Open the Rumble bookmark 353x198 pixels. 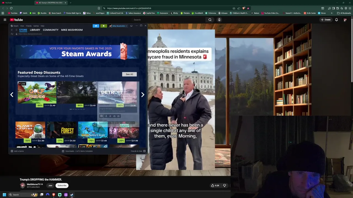(42, 13)
